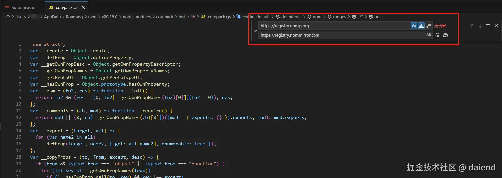Open v20.18.0 breadcrumb segment
Screen dimensions: 502x178
click(109, 17)
